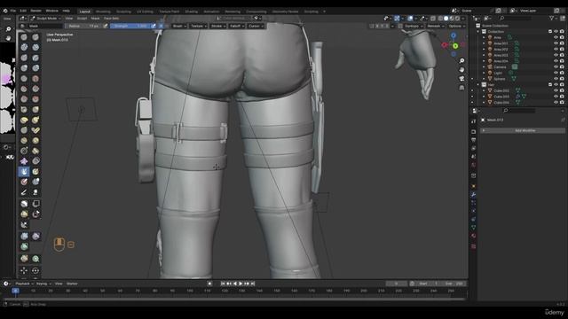The width and height of the screenshot is (568, 319).
Task: Jump to the timeline end frame
Action: 253,284
